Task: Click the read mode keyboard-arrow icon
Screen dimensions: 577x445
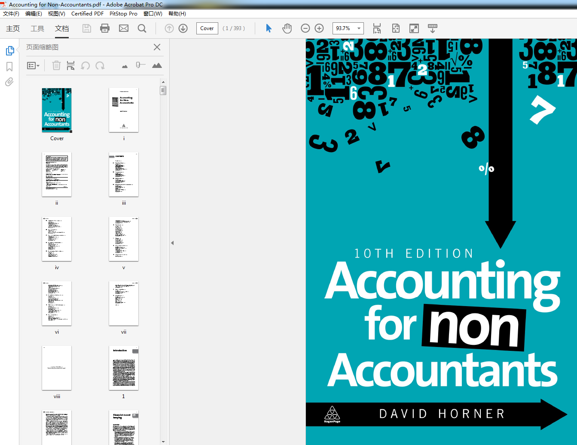Action: coord(433,28)
